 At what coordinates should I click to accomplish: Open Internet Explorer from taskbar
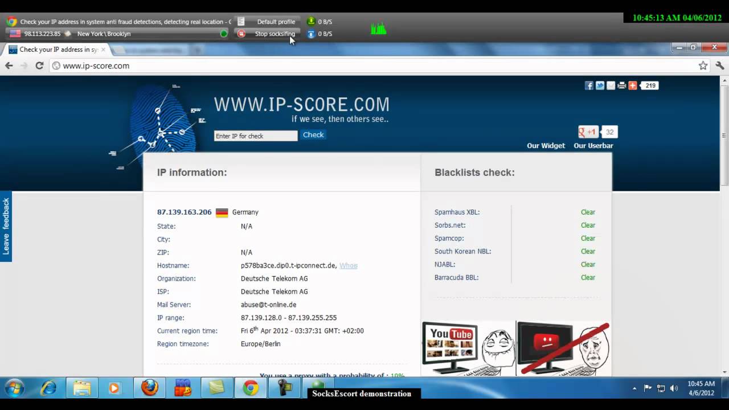(48, 388)
